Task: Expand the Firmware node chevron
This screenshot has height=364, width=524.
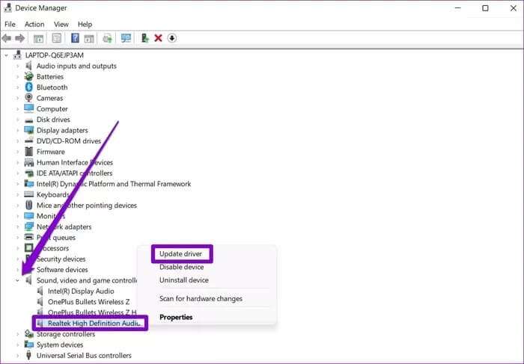Action: click(17, 152)
